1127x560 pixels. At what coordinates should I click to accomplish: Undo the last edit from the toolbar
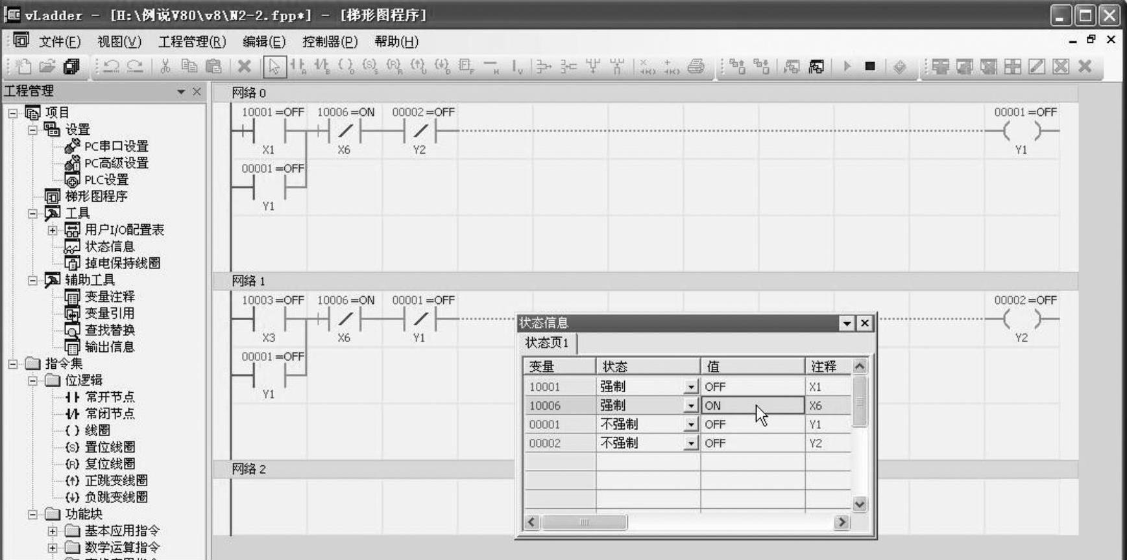pyautogui.click(x=111, y=66)
